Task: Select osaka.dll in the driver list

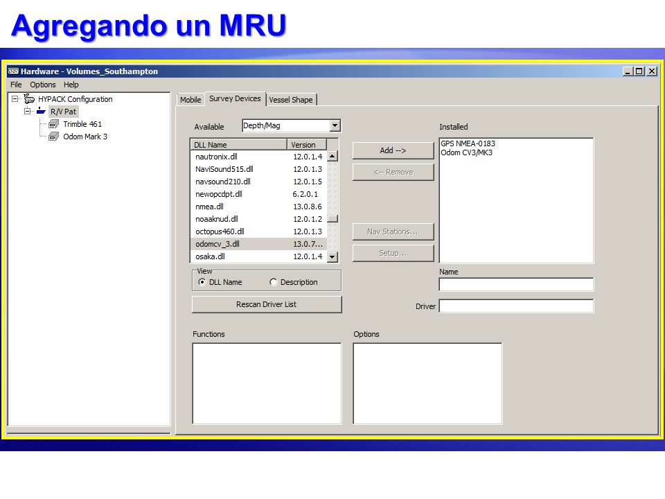Action: (x=258, y=256)
